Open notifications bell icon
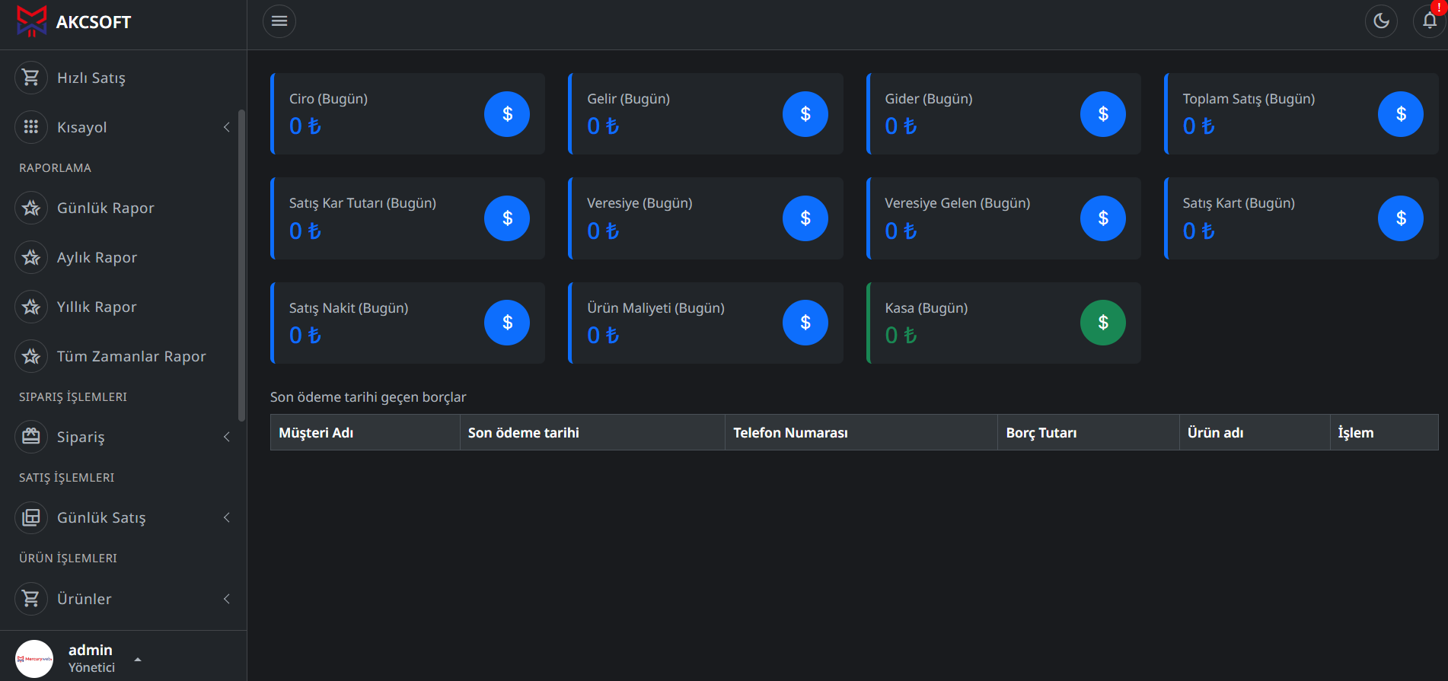This screenshot has height=681, width=1448. (1430, 21)
